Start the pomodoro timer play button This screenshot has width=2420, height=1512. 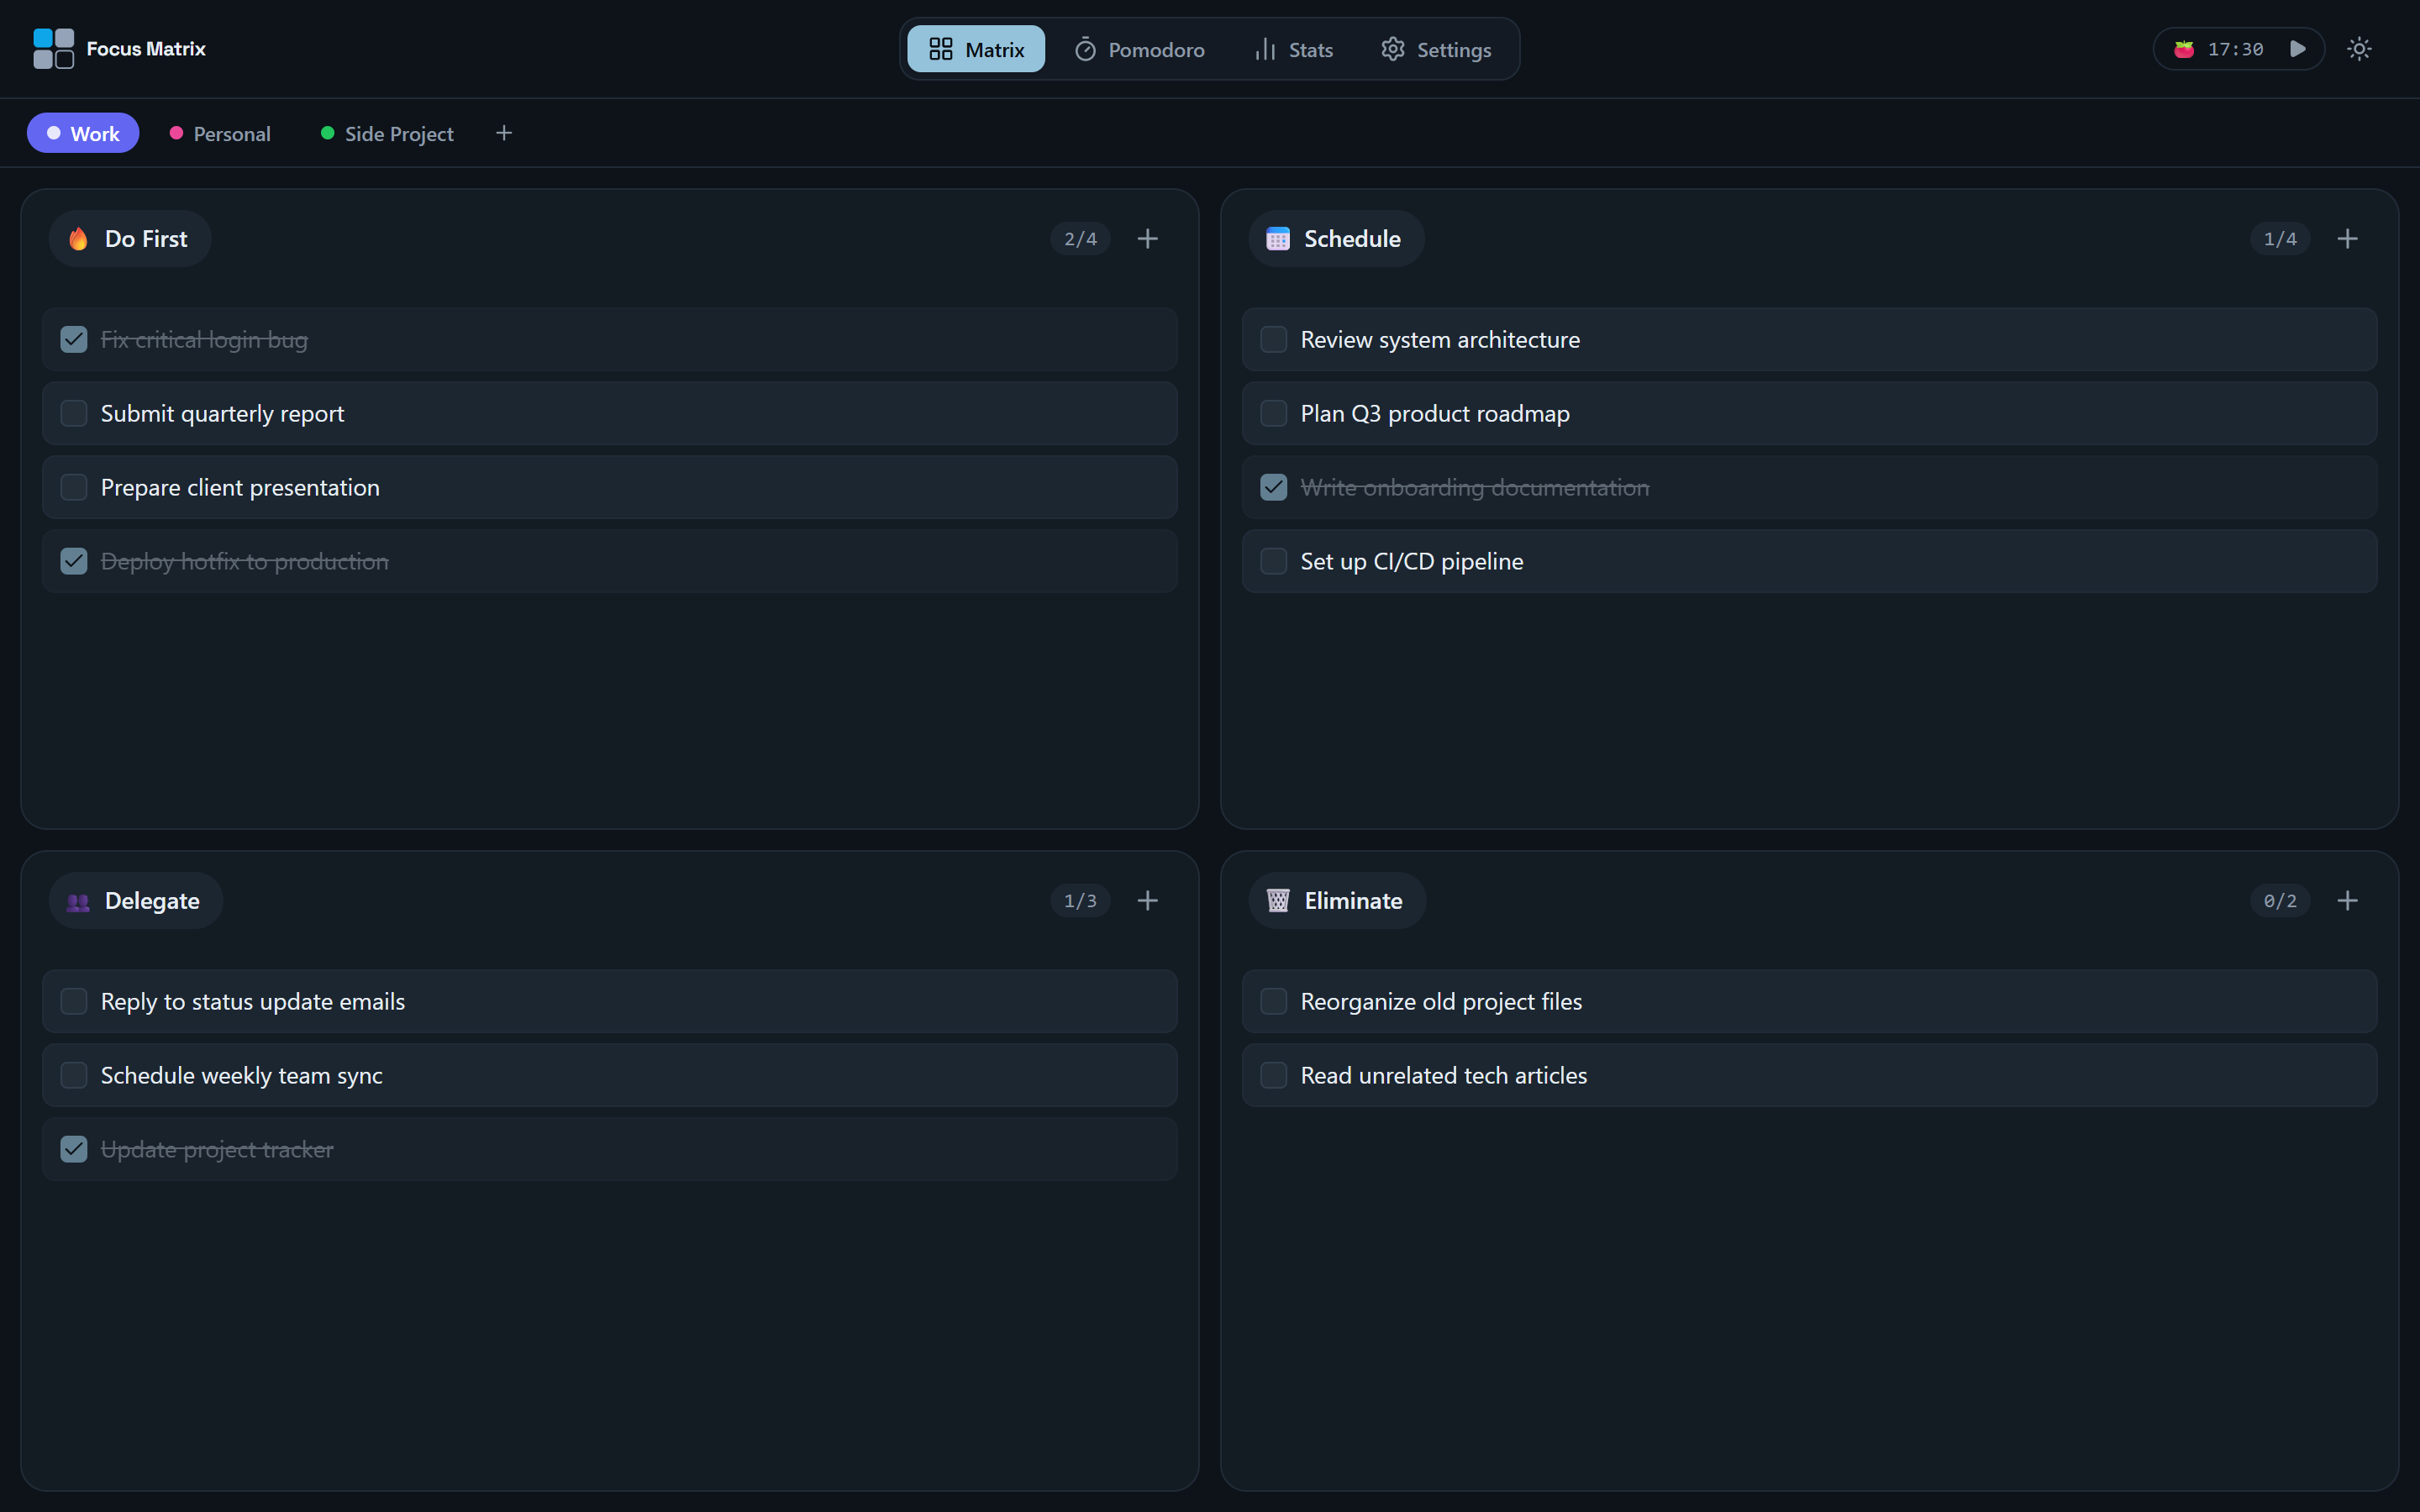tap(2297, 49)
